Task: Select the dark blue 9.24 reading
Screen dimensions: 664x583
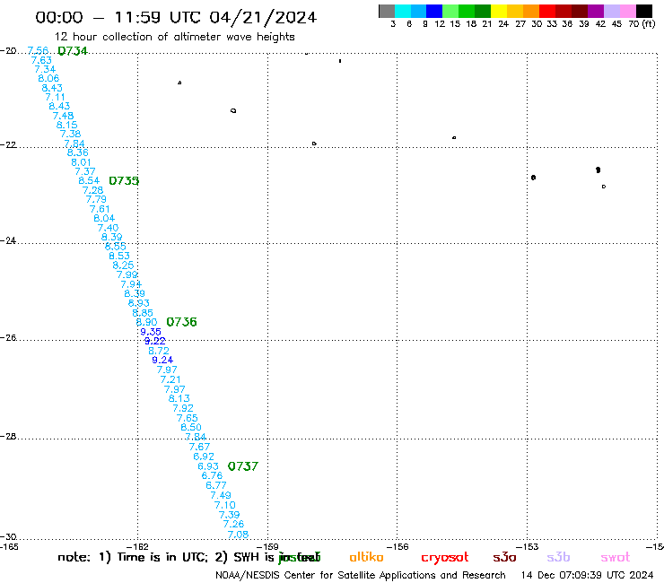Action: click(x=162, y=360)
